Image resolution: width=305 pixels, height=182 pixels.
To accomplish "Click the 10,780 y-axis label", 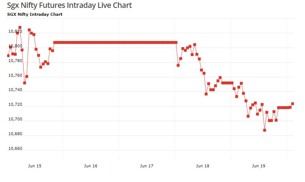I will [x=15, y=61].
